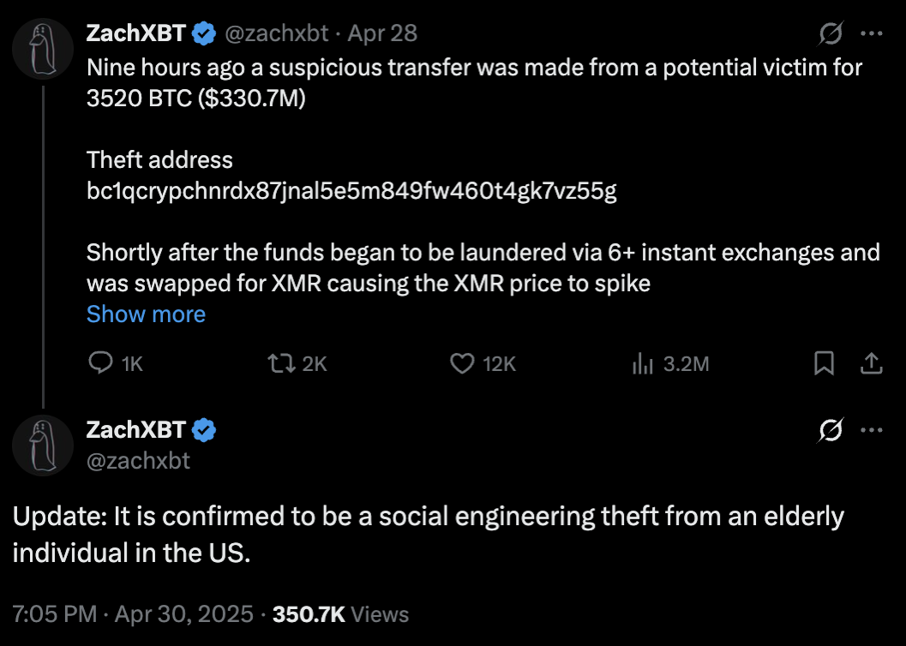Click @zachxbt handle in first tweet header
The height and width of the screenshot is (646, 906).
coord(276,33)
